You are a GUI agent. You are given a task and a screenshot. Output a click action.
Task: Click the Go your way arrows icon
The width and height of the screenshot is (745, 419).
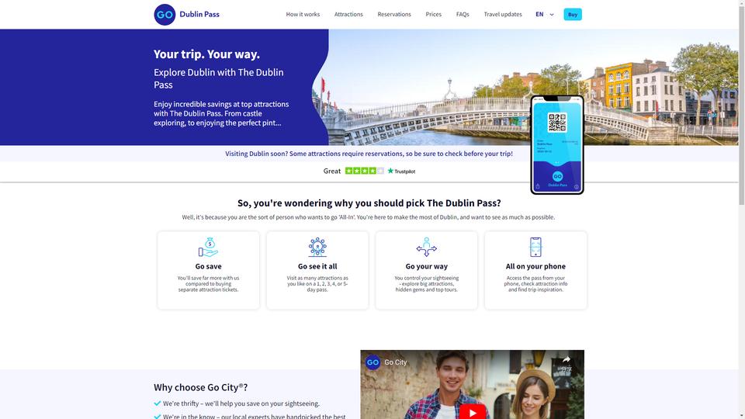[x=426, y=247]
